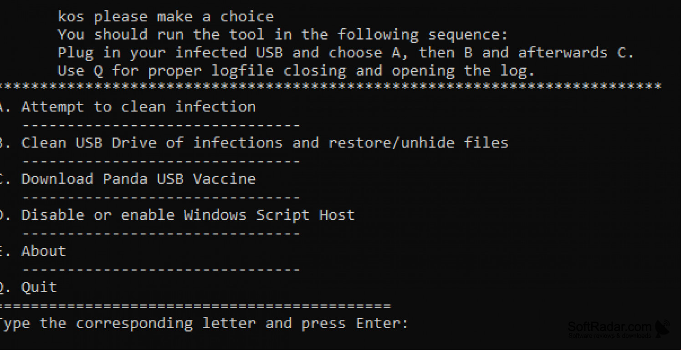The height and width of the screenshot is (350, 681).
Task: Click the equals-sign separator above the prompt
Action: click(195, 306)
